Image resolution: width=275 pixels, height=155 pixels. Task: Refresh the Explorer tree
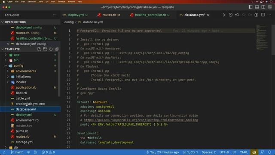pos(51,49)
